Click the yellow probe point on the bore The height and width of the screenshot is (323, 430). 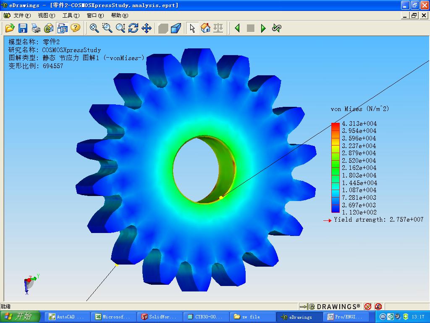221,198
